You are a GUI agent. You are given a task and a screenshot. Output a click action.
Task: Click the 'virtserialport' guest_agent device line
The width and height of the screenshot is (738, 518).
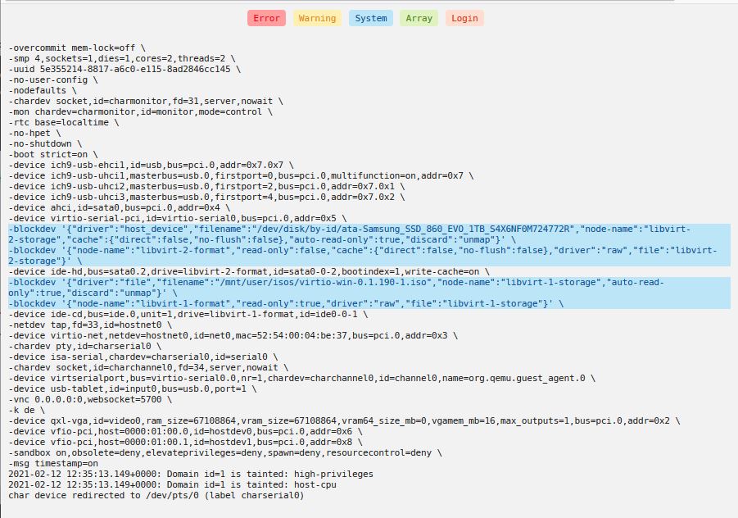301,378
